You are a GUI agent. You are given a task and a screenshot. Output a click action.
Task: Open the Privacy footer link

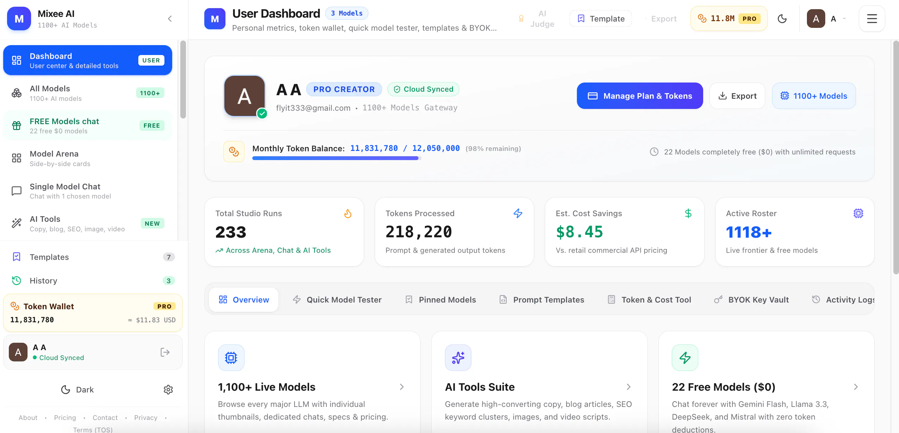(x=146, y=417)
